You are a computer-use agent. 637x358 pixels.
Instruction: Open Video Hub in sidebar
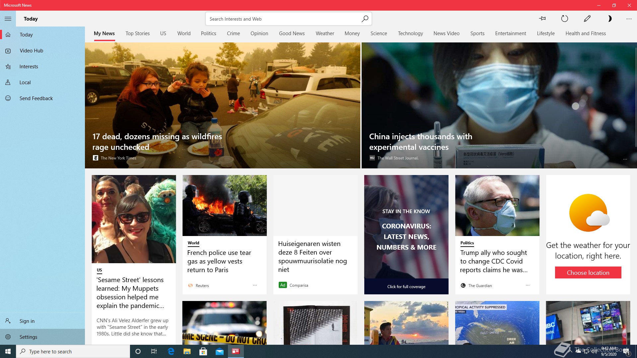[31, 51]
